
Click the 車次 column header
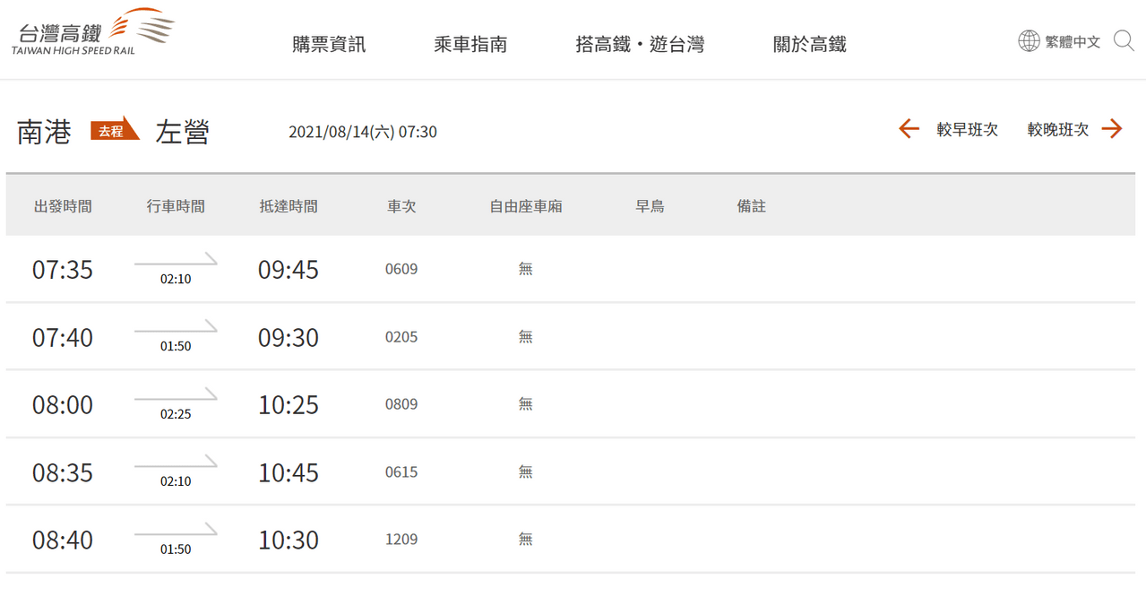coord(401,206)
